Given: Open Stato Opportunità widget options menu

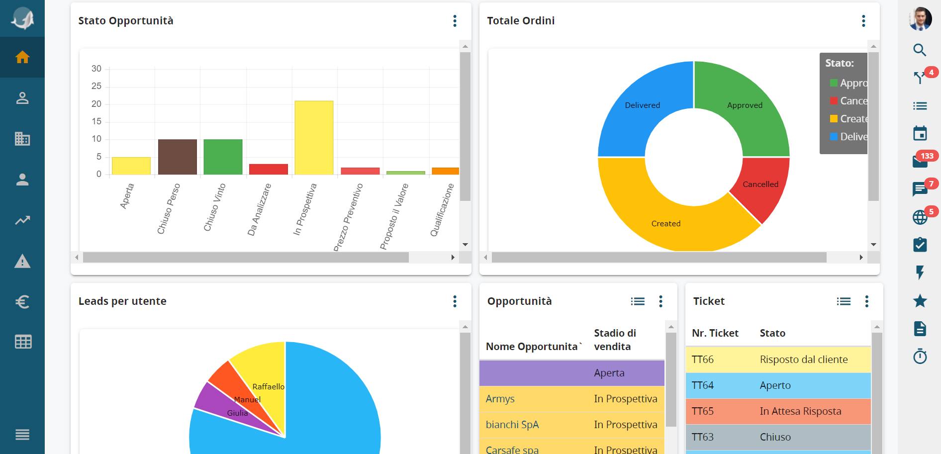Looking at the screenshot, I should click(x=455, y=21).
